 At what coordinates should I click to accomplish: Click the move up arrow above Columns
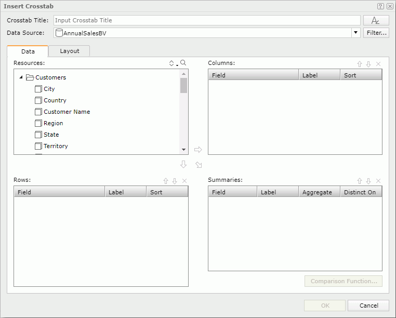tap(360, 64)
